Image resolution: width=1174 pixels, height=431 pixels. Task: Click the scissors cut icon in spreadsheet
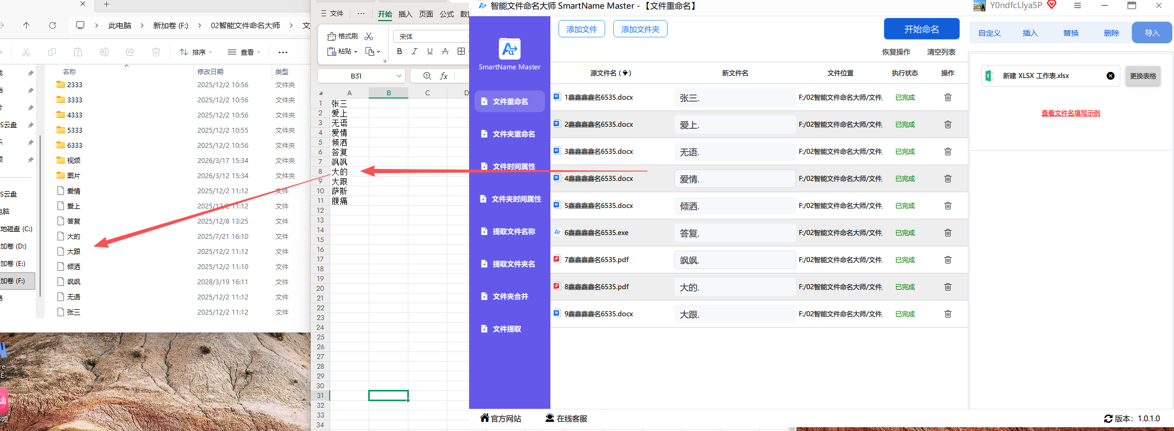pyautogui.click(x=369, y=36)
